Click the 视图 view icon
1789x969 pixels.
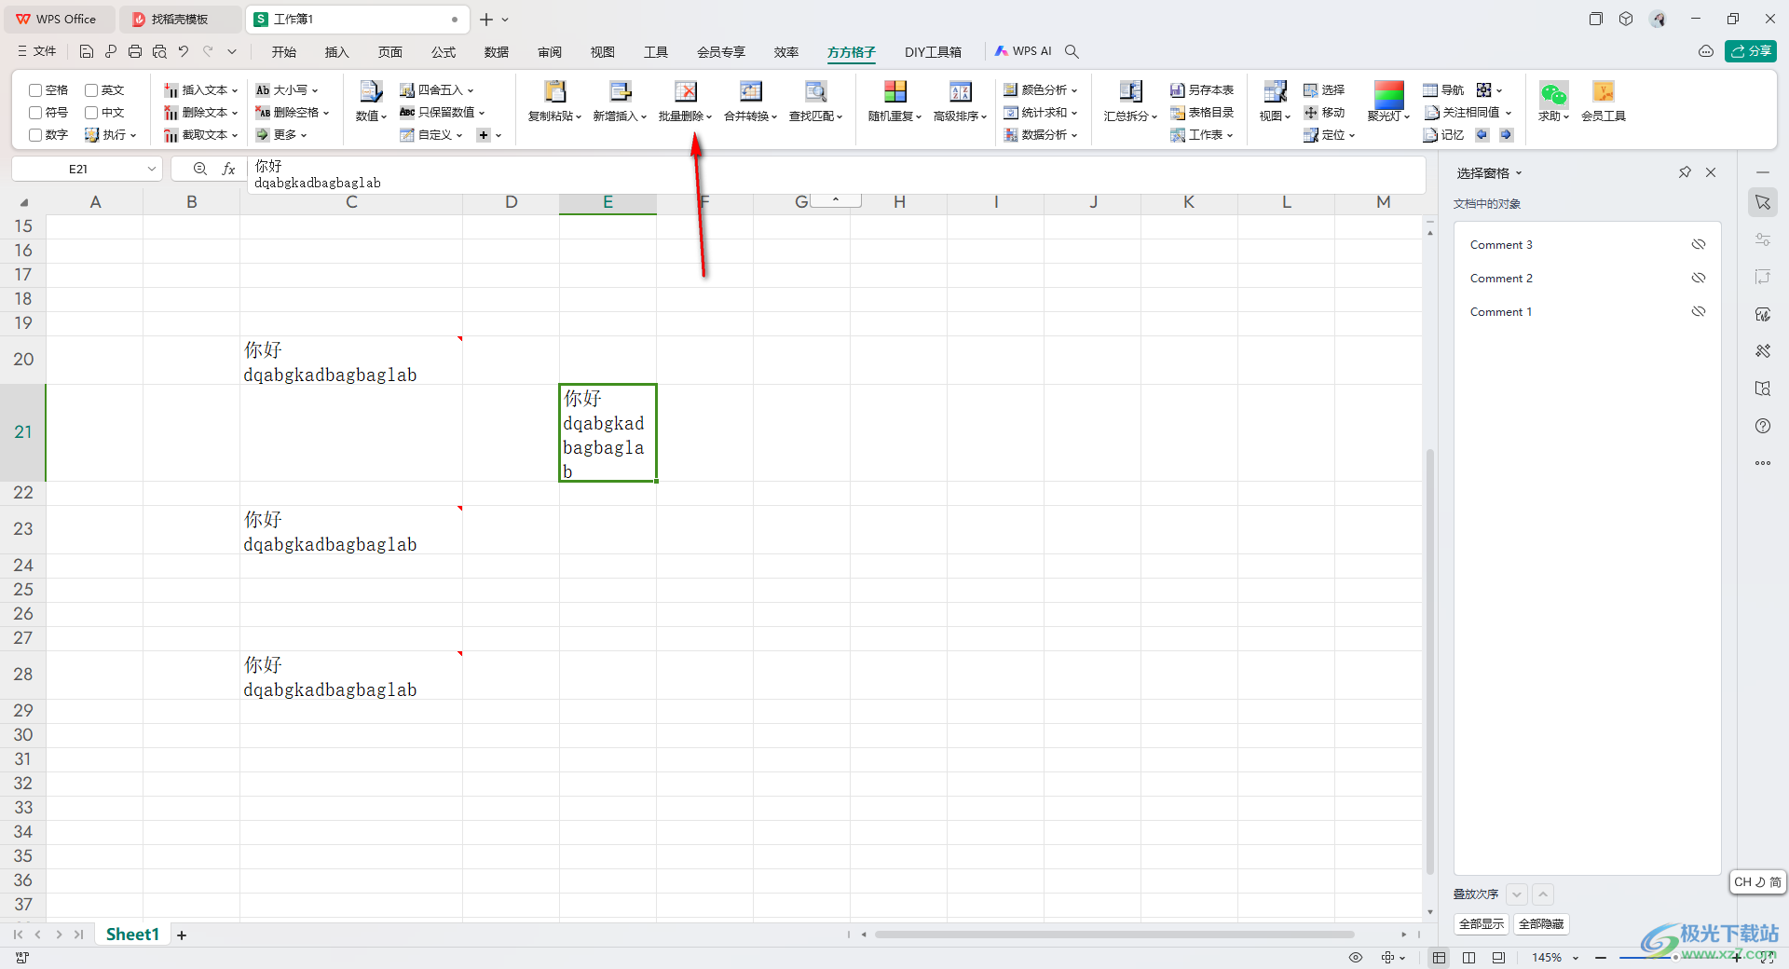pos(1275,91)
